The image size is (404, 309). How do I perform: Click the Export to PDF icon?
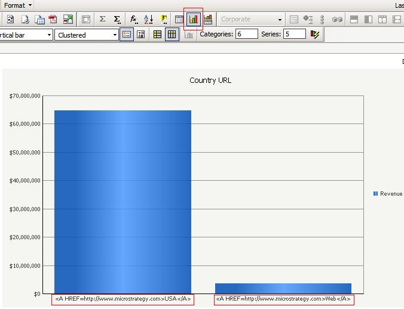tap(53, 19)
